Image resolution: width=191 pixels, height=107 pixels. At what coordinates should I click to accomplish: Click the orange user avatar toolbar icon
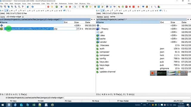pyautogui.click(x=147, y=7)
